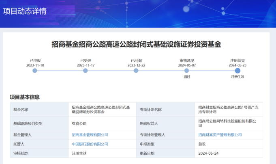Click the 首发 value cell

[229, 144]
